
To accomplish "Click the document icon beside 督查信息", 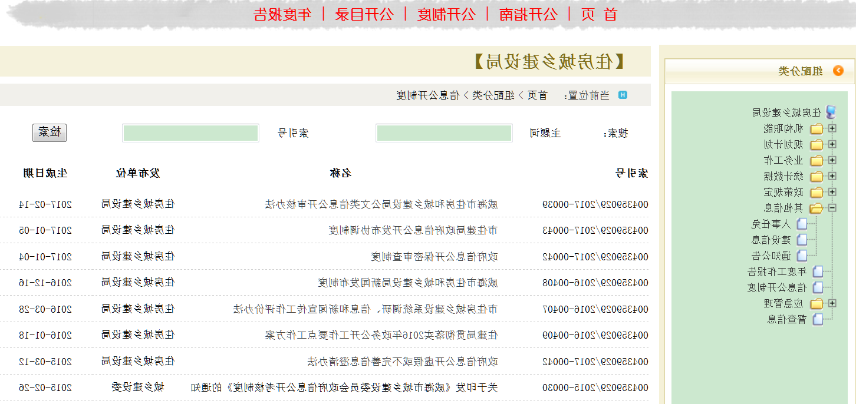I will pyautogui.click(x=817, y=319).
